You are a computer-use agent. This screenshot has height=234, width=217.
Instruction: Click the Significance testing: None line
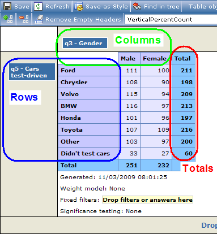(x=101, y=211)
